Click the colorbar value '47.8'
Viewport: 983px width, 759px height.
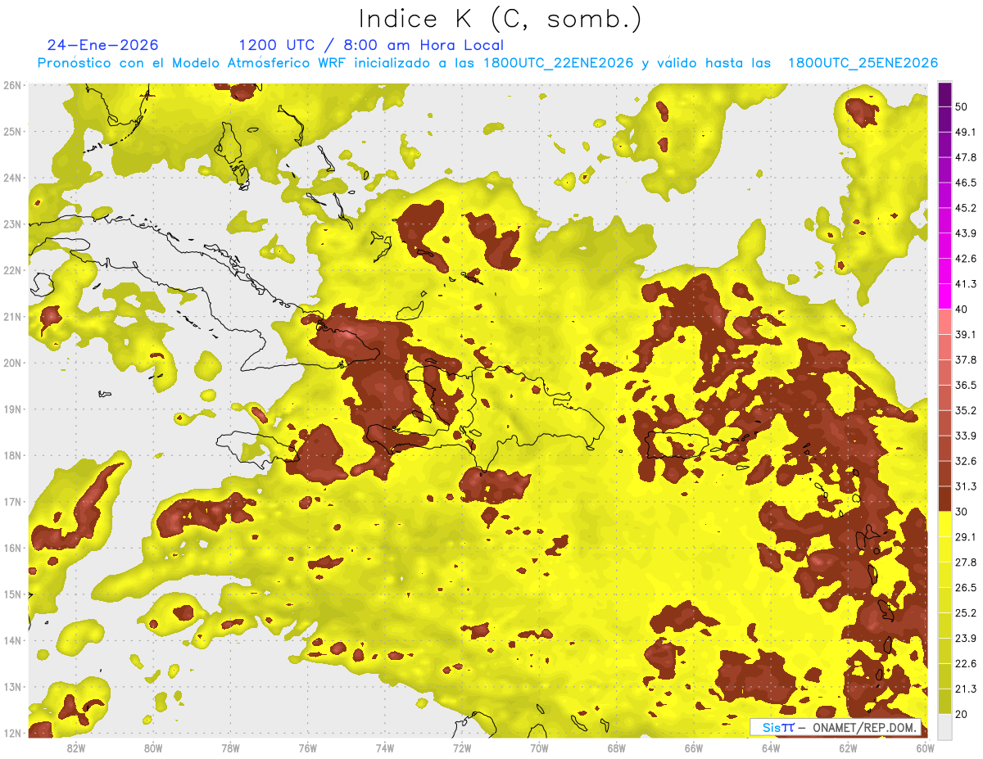click(966, 157)
